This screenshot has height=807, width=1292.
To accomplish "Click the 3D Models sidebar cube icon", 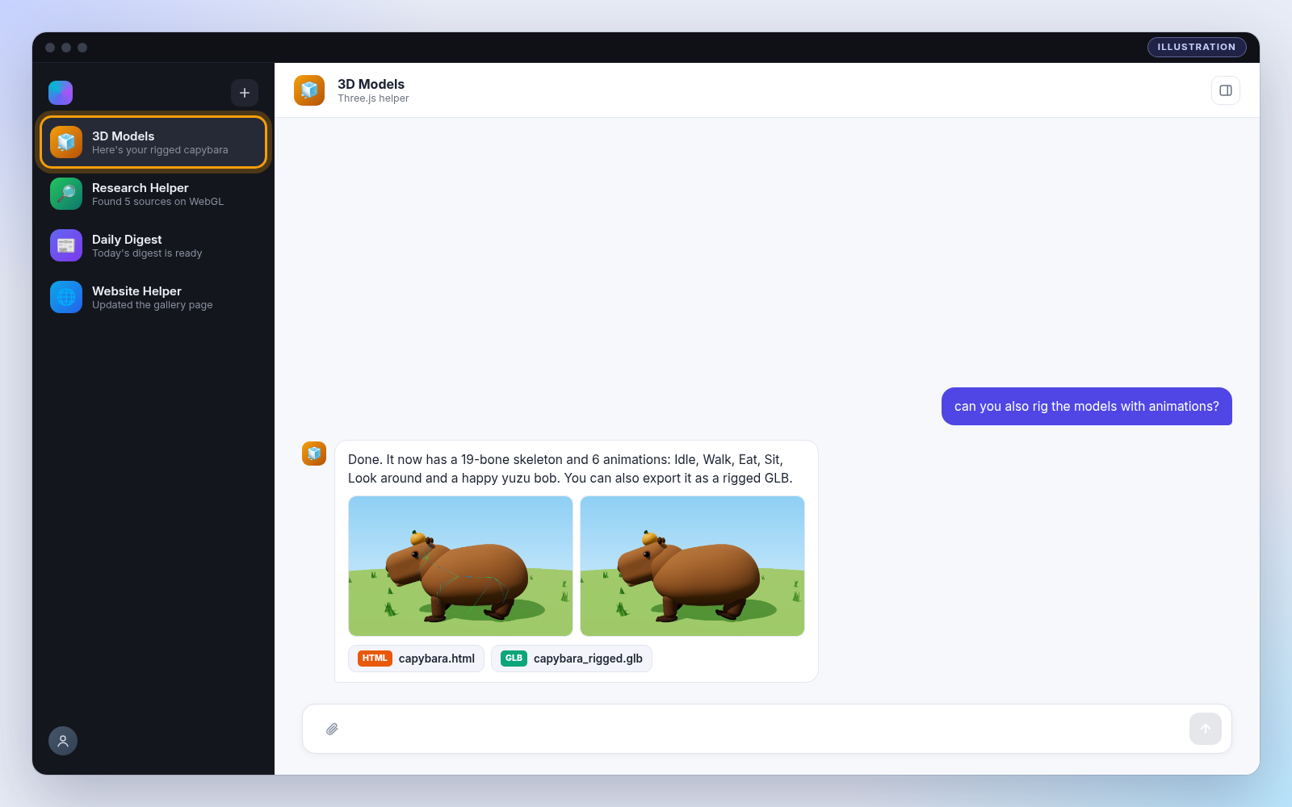I will [x=66, y=142].
